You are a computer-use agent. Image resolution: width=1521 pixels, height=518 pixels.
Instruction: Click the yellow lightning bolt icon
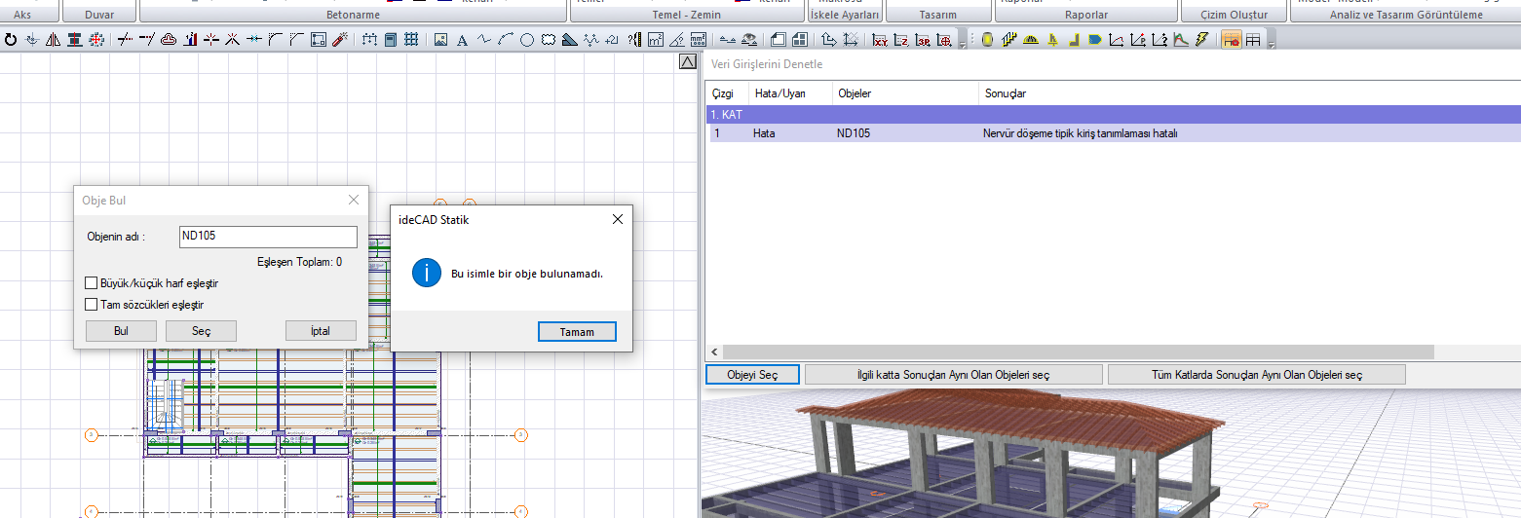[x=1201, y=40]
